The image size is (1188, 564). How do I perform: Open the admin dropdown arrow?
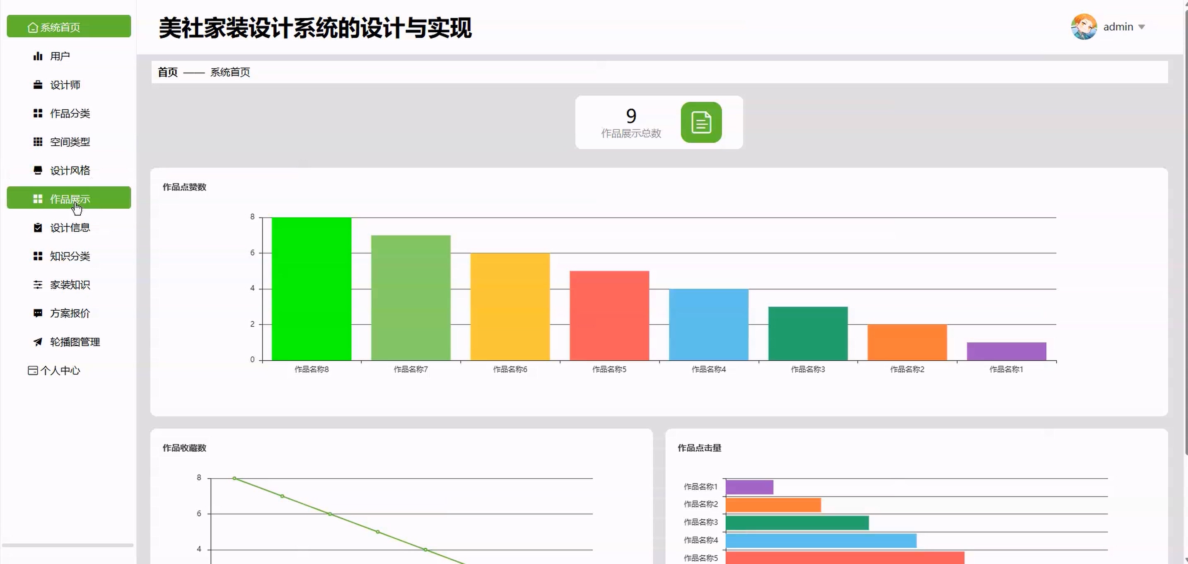pyautogui.click(x=1142, y=27)
